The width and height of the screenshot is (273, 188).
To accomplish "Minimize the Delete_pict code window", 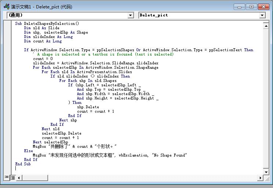I will pyautogui.click(x=240, y=7).
